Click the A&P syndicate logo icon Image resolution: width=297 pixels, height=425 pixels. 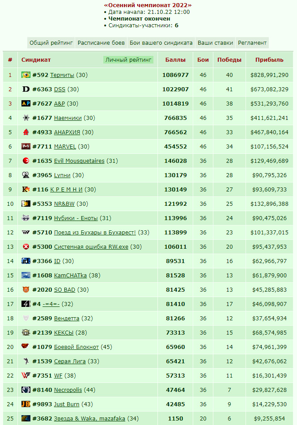[26, 103]
